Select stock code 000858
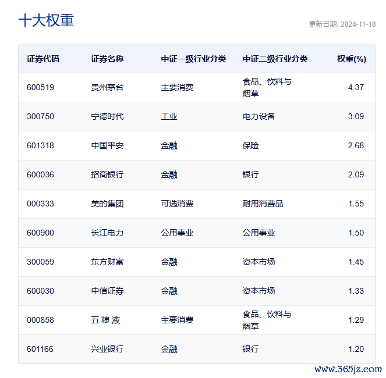Viewport: 386px width, 378px height. (40, 320)
